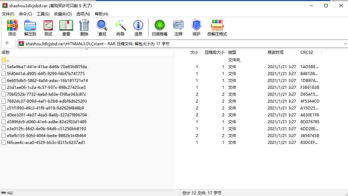The width and height of the screenshot is (348, 196).
Task: Sort by Modified (修改时间) column header
Action: (x=276, y=52)
